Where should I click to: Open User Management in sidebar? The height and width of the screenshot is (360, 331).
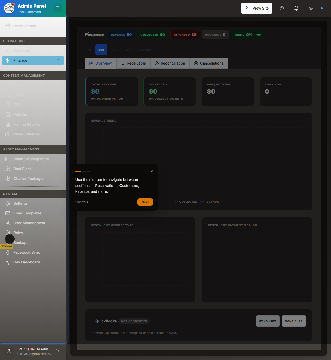pos(33,223)
